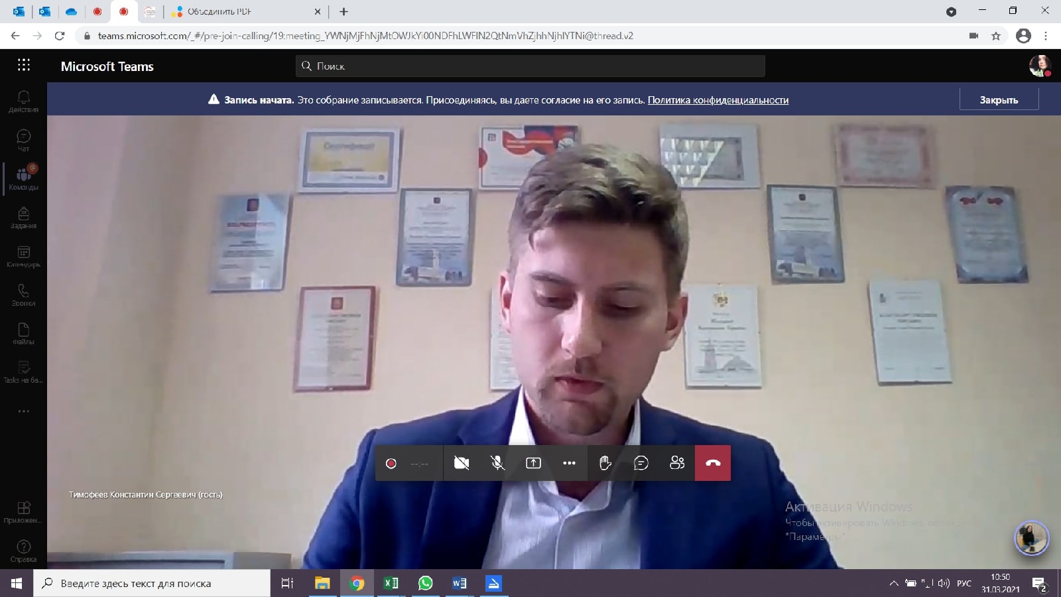Open the Activity feed in the sidebar
Image resolution: width=1061 pixels, height=597 pixels.
tap(23, 101)
